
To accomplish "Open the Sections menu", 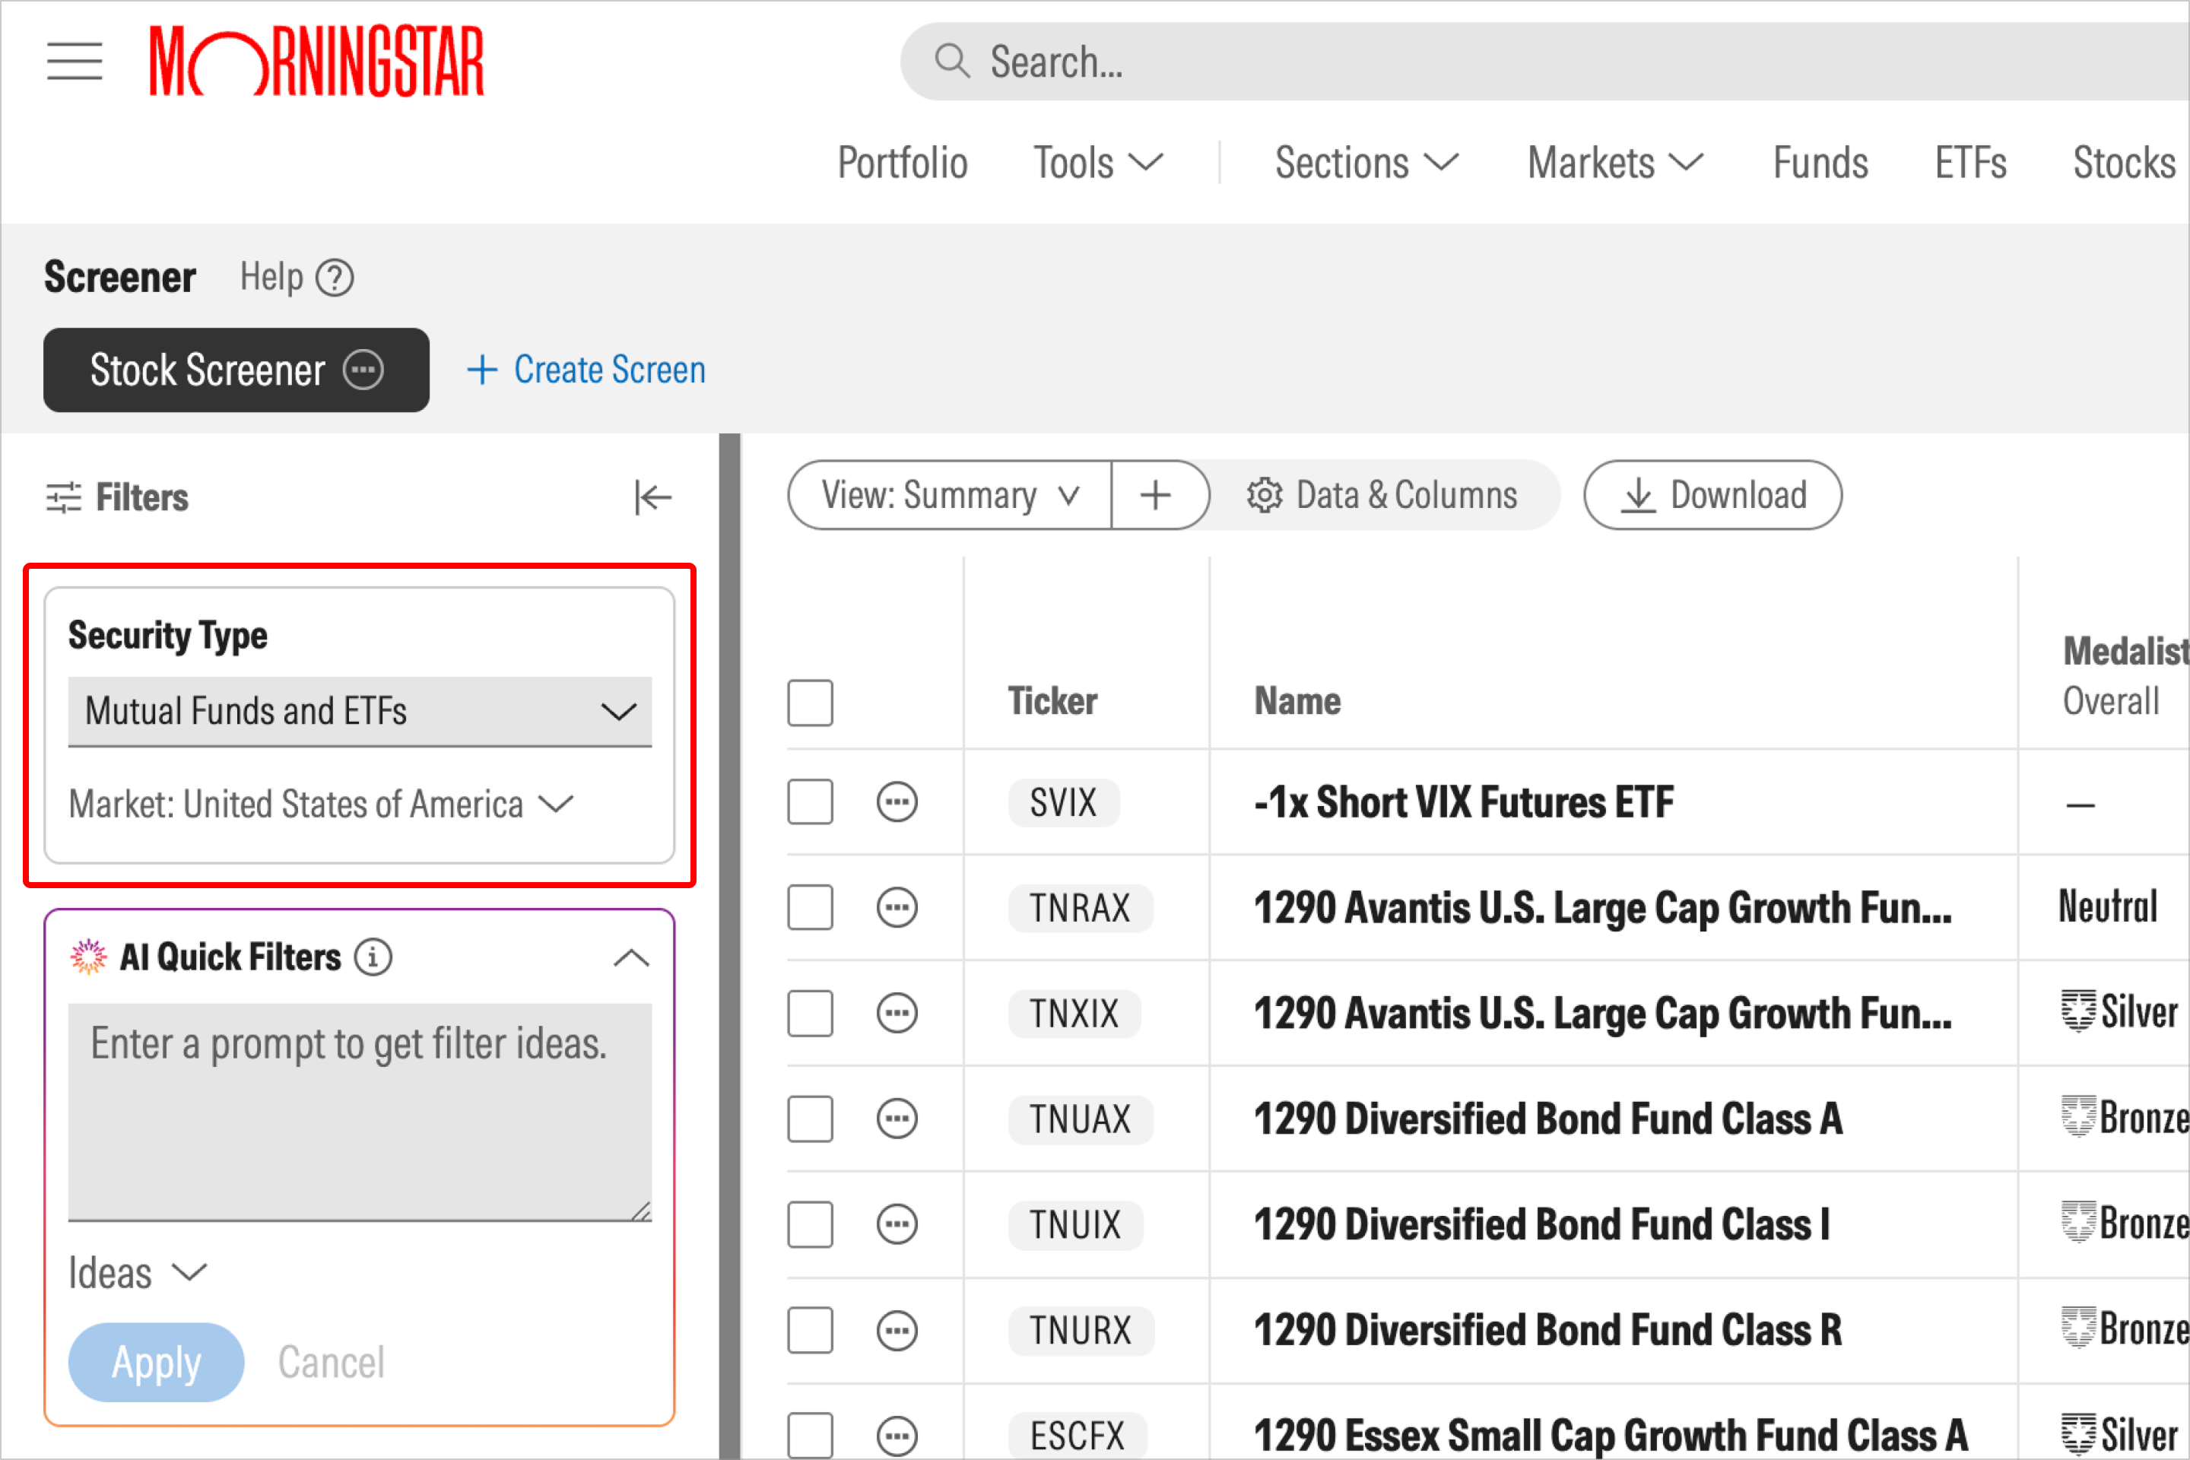I will pos(1367,163).
